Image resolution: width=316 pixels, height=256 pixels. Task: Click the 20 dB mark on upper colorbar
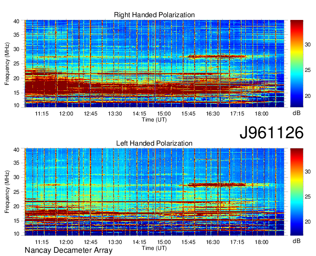point(308,96)
